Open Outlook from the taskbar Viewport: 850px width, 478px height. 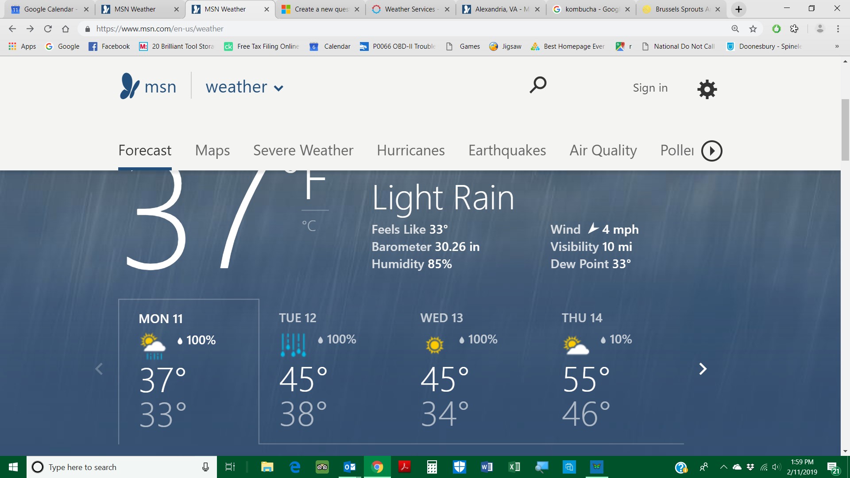click(x=349, y=467)
